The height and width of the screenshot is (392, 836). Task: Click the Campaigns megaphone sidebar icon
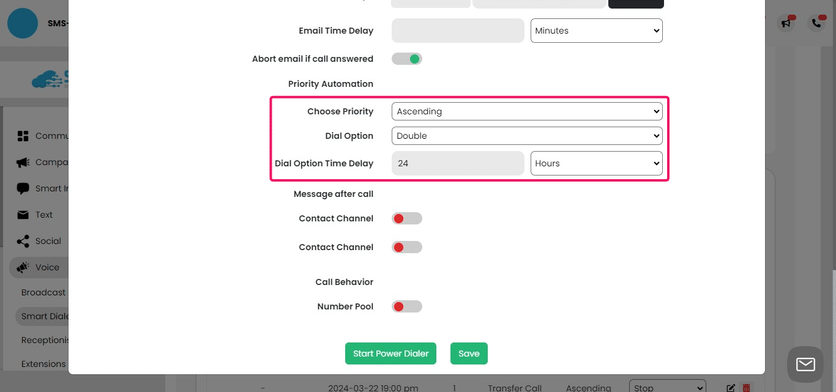(23, 163)
